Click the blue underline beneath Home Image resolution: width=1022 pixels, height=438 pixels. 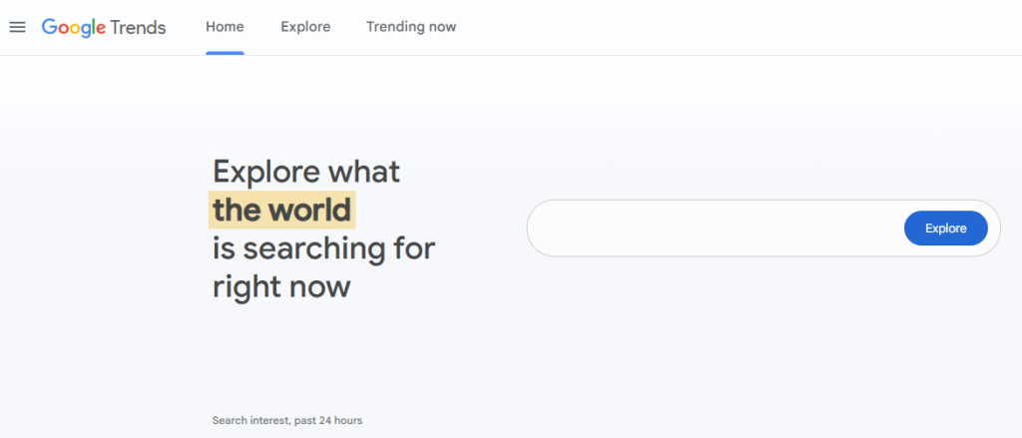point(225,53)
